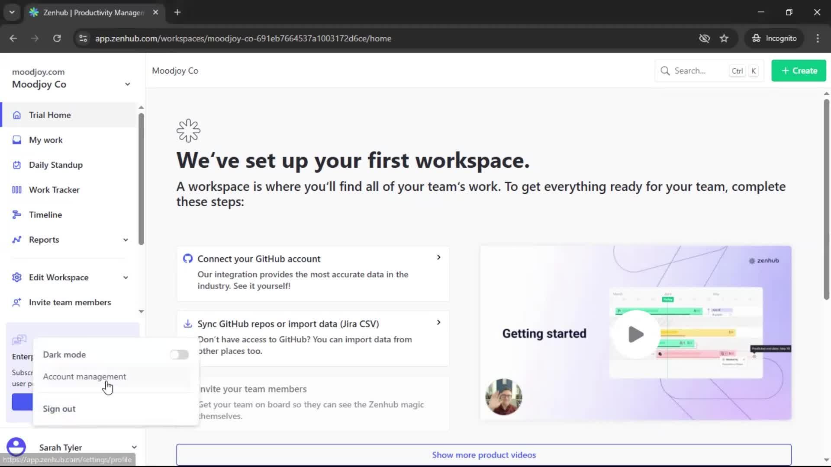Select the My work sidebar icon

pyautogui.click(x=16, y=140)
